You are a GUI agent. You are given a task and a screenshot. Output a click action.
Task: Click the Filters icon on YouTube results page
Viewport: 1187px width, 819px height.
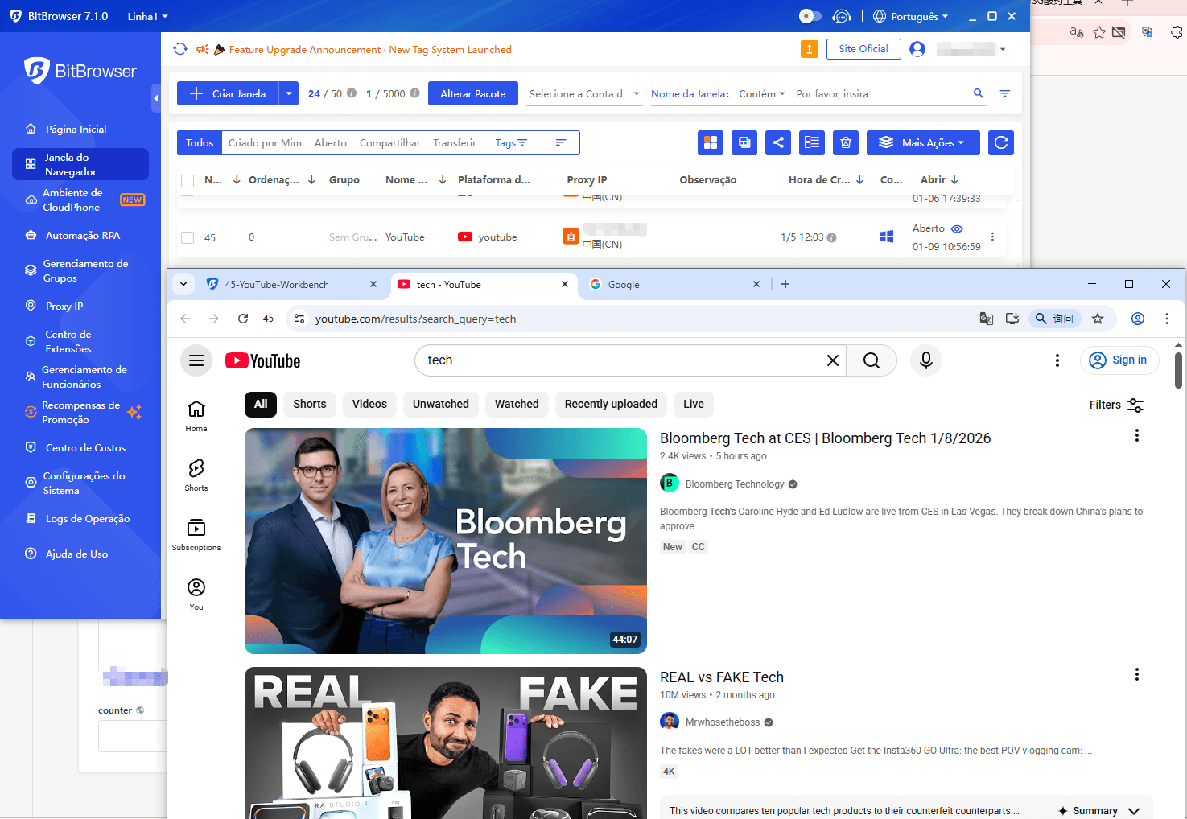(x=1135, y=405)
